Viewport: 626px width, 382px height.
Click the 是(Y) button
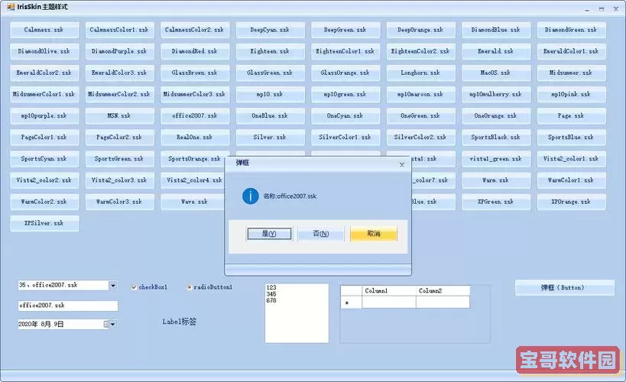(x=269, y=234)
